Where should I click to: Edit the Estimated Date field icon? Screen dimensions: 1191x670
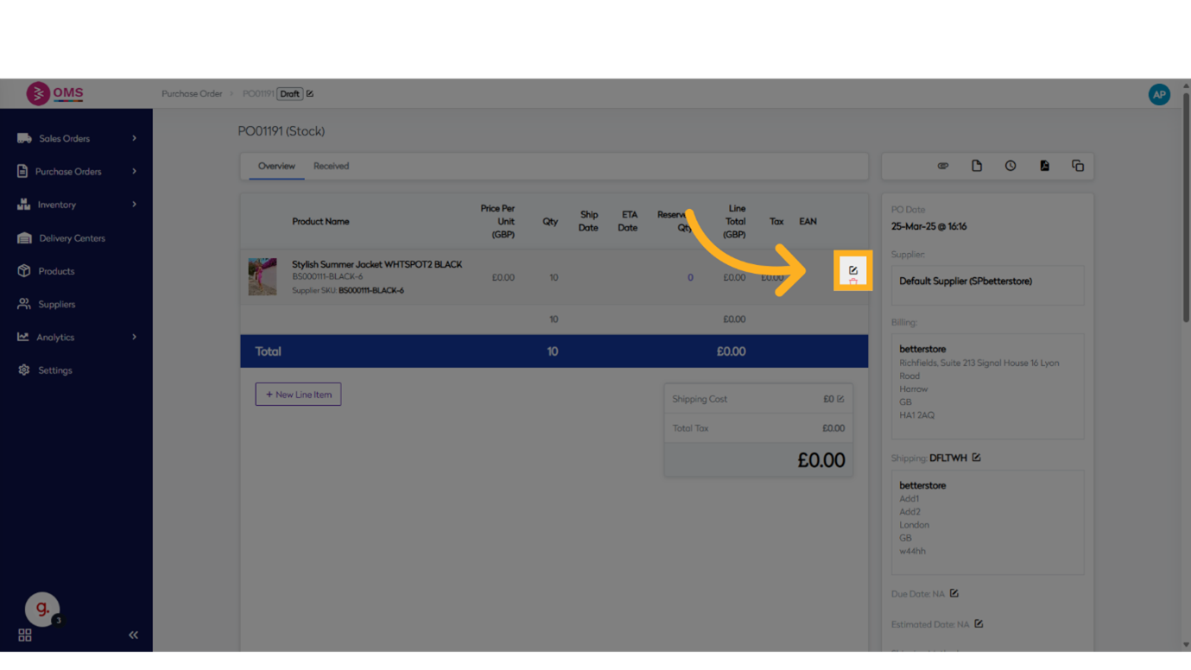pos(979,623)
